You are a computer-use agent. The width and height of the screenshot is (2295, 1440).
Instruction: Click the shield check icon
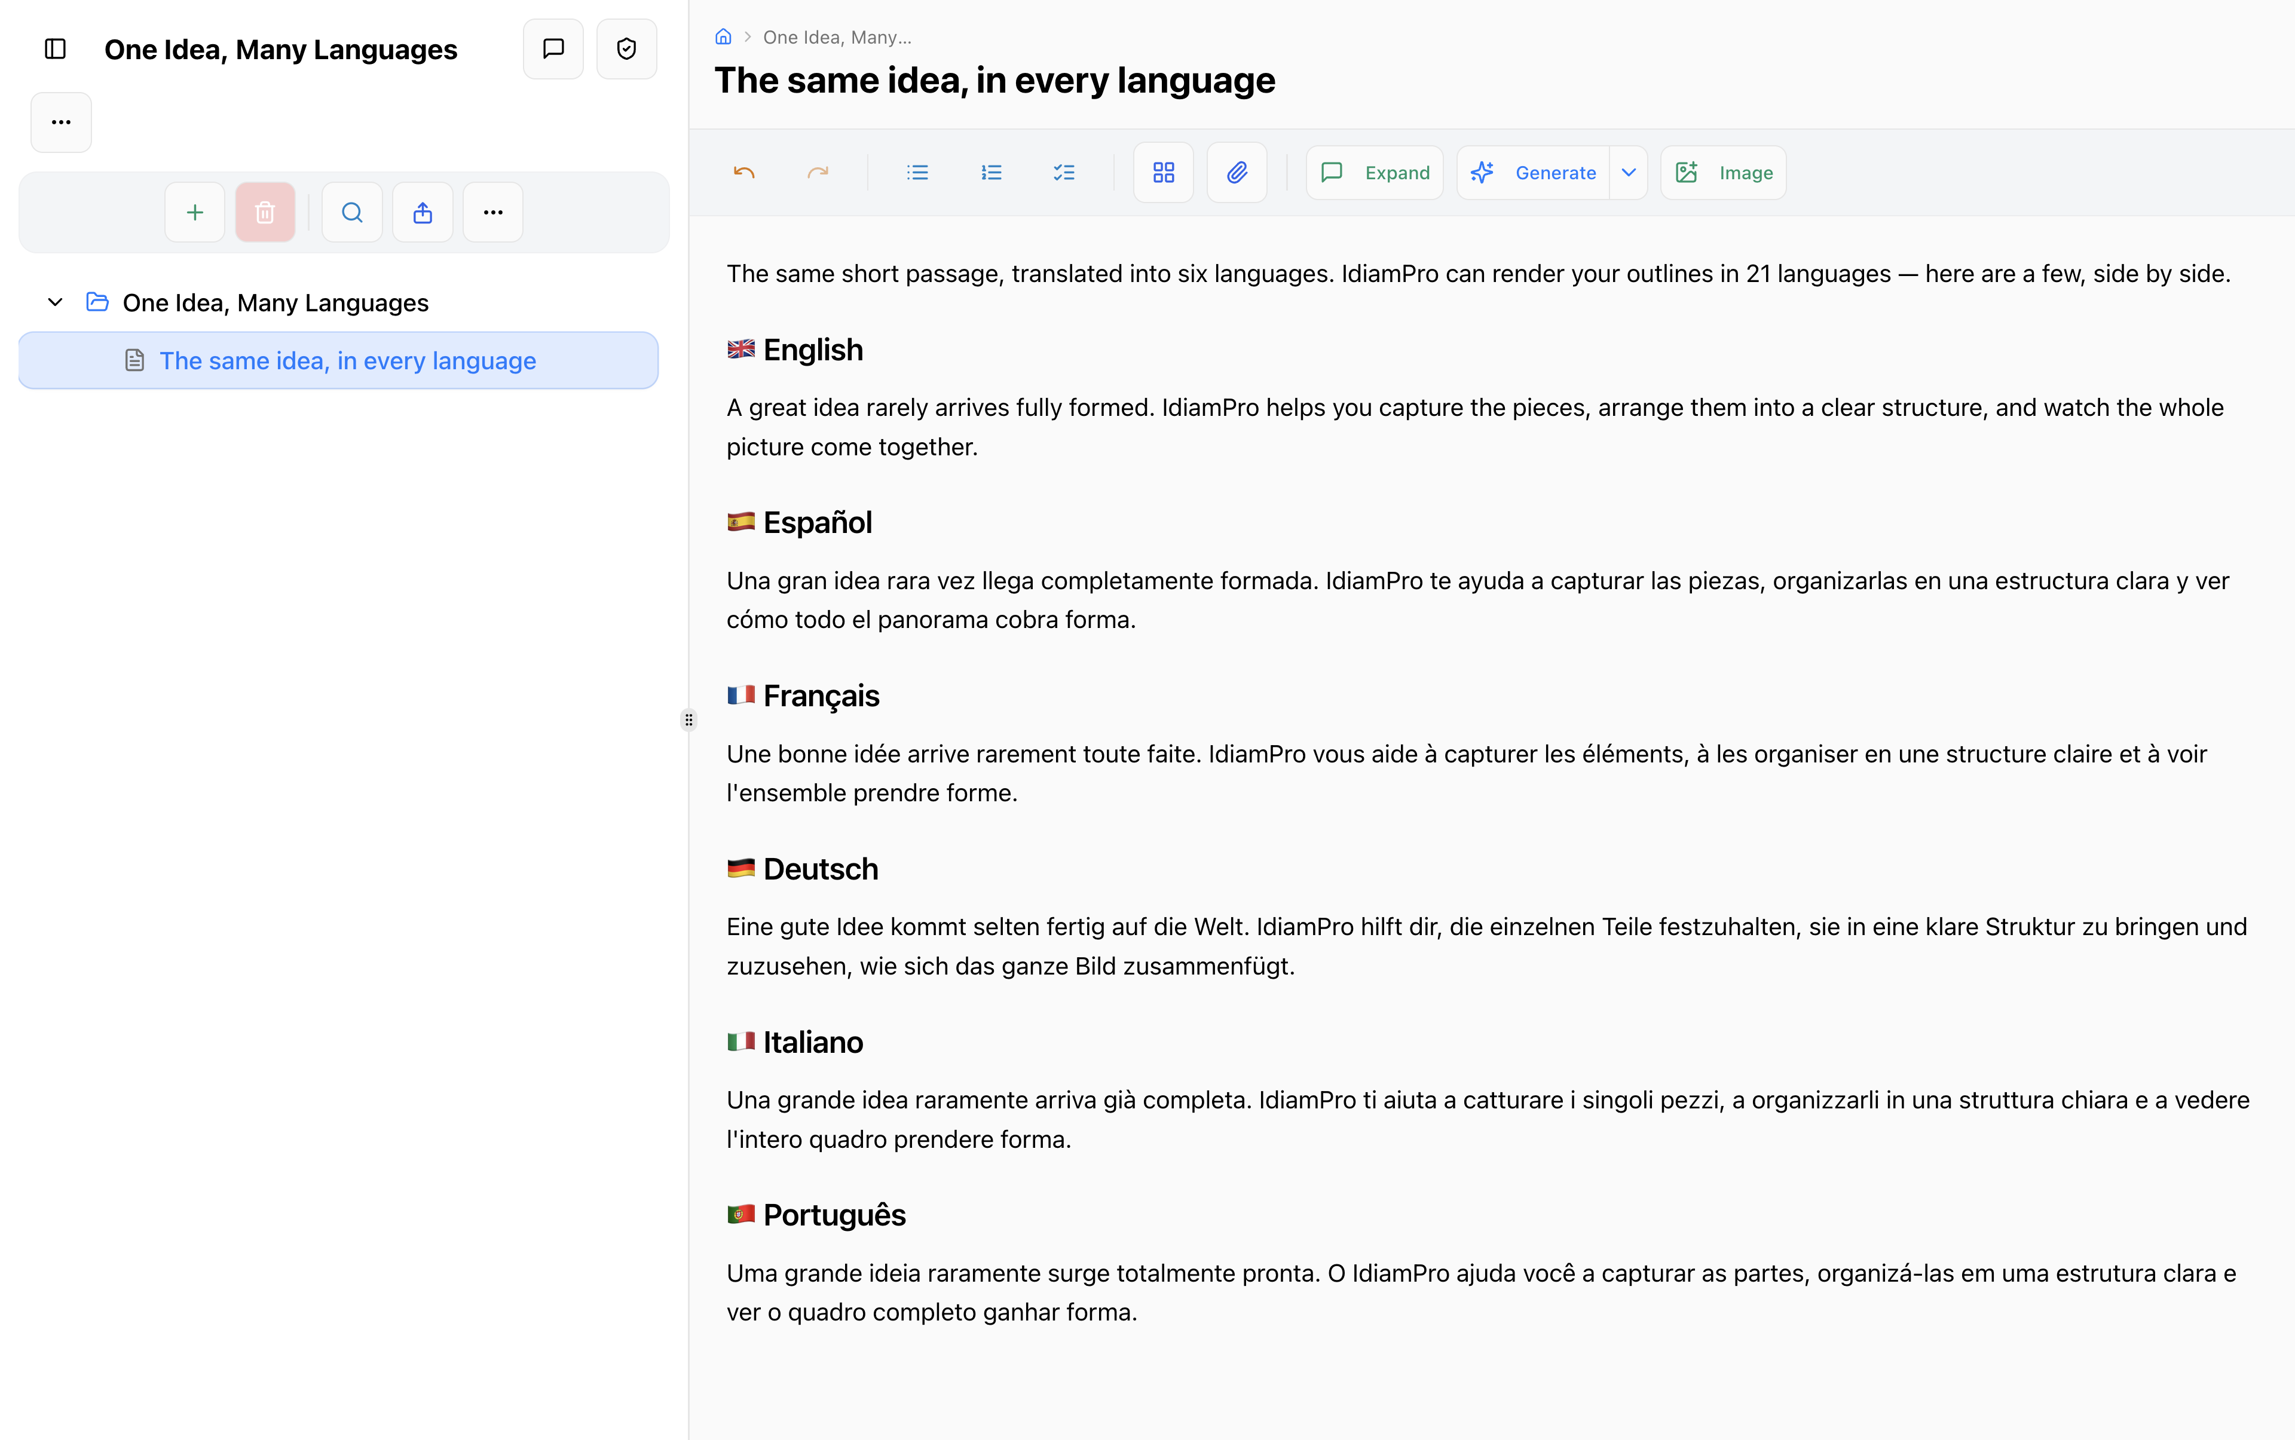pyautogui.click(x=627, y=48)
